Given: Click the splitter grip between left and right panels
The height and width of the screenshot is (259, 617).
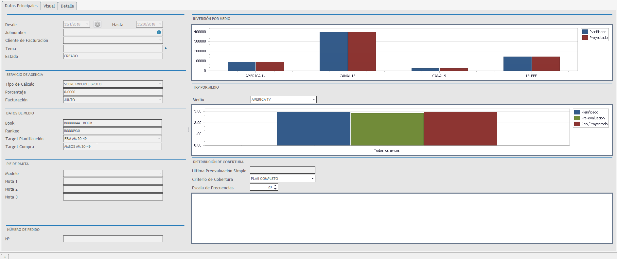Looking at the screenshot, I should [x=188, y=130].
